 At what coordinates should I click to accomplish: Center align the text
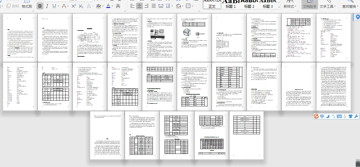[139, 6]
